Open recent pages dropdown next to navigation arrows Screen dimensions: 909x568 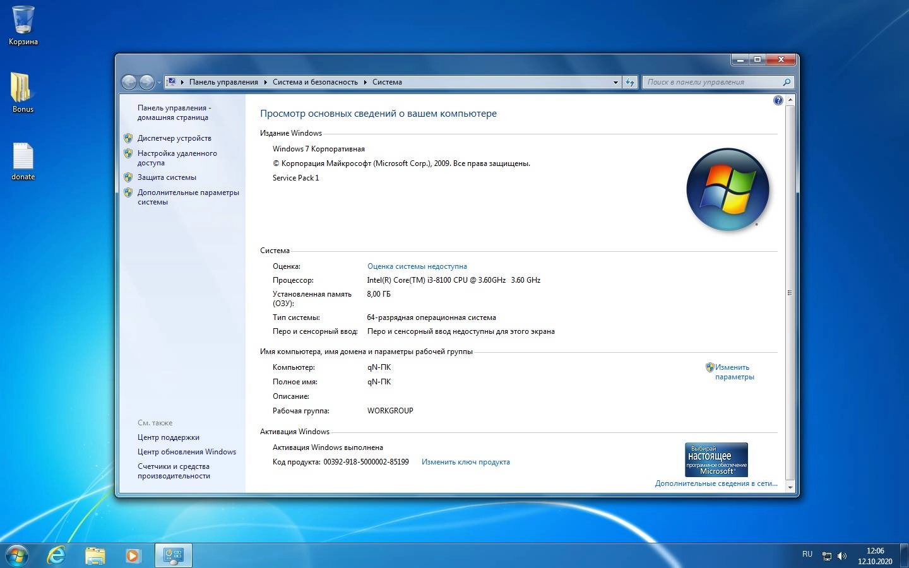pyautogui.click(x=159, y=83)
